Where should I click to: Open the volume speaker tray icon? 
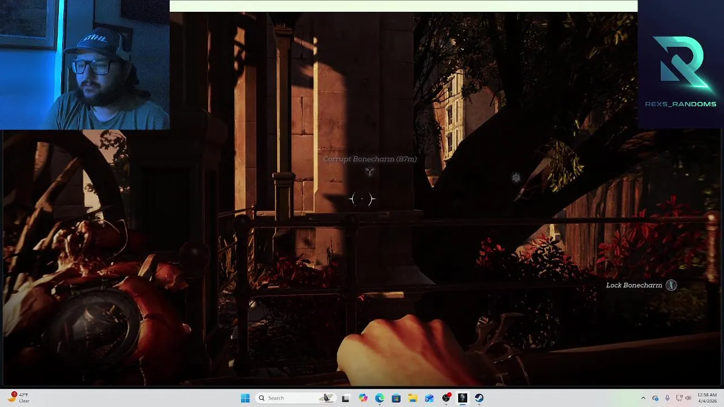click(688, 398)
